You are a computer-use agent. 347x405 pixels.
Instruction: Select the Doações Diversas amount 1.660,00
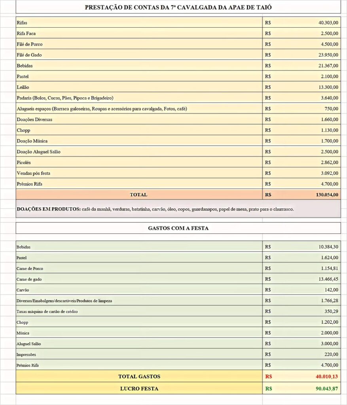(301, 119)
